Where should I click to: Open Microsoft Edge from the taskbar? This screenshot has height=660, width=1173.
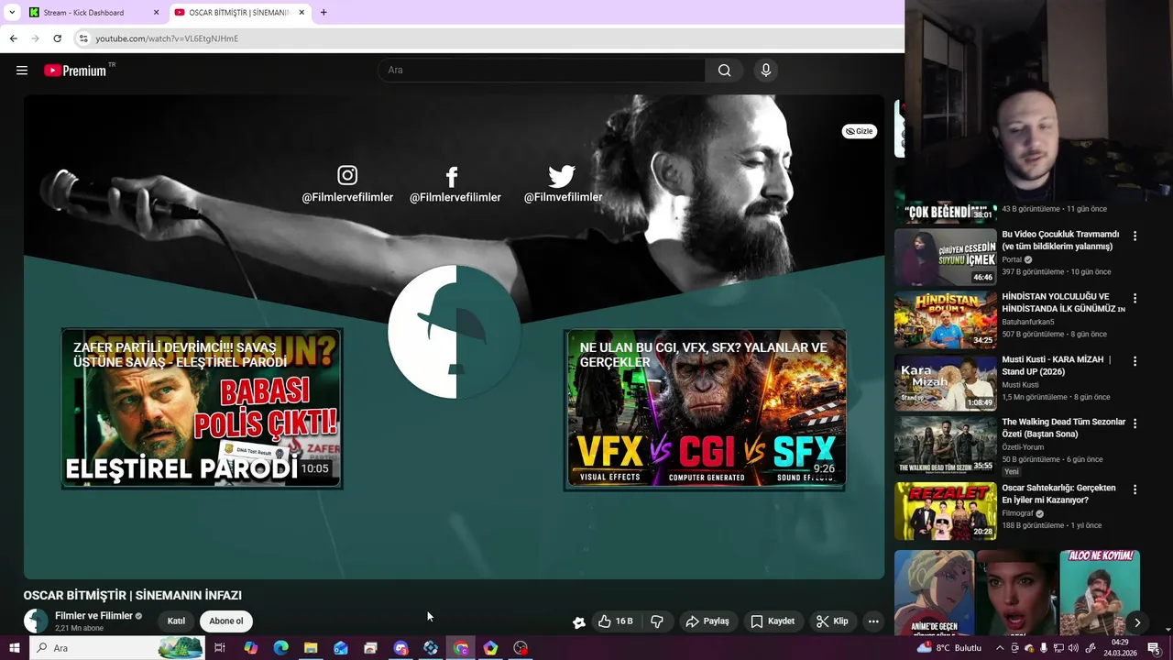pos(281,648)
